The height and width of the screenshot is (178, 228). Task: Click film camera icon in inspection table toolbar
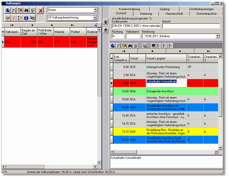coord(153,46)
